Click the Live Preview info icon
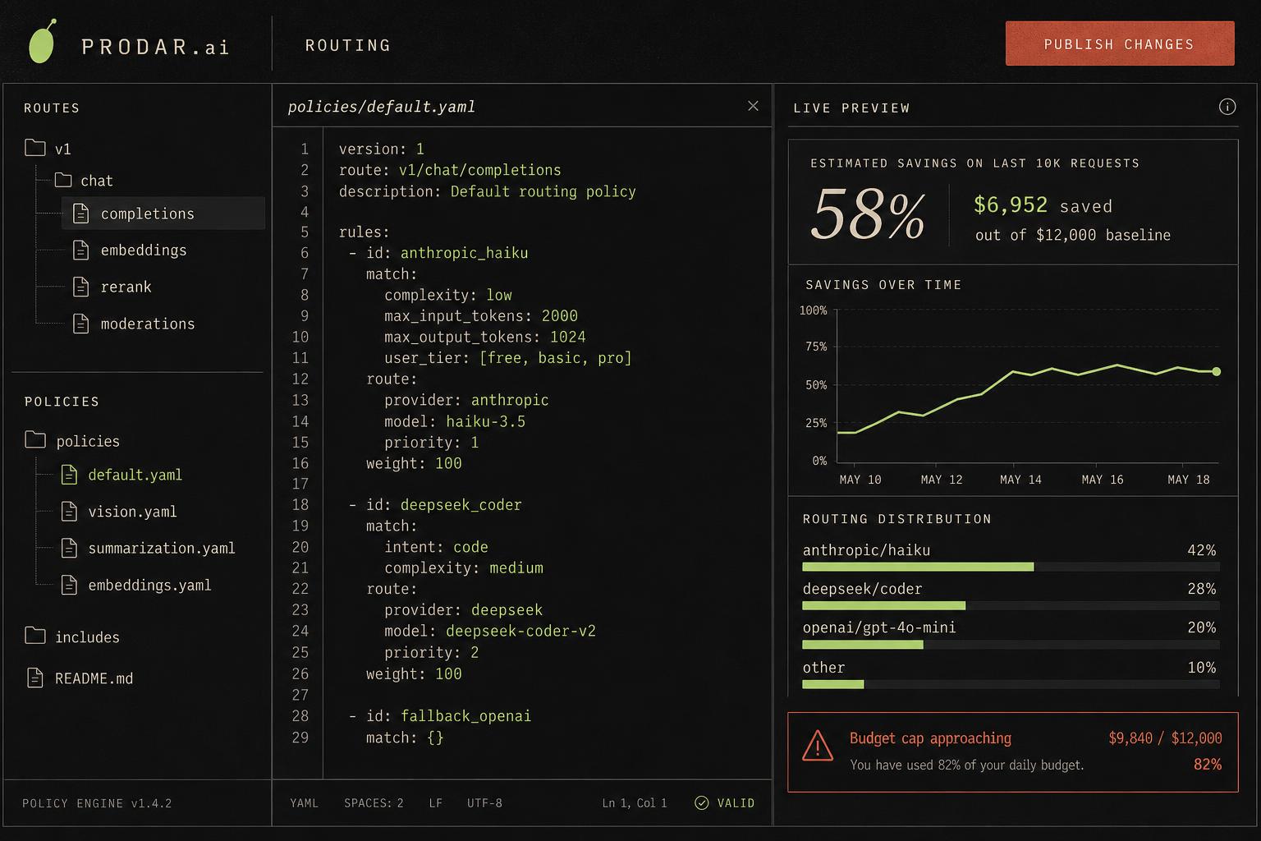This screenshot has height=841, width=1261. 1227,107
